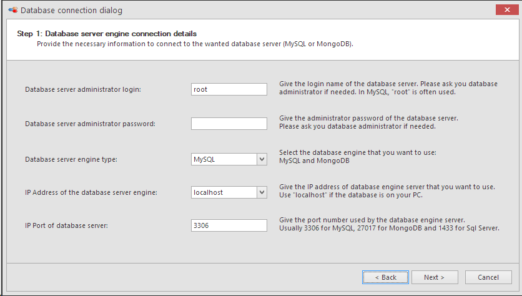Click the port number help text mentioning MongoDB
Viewport: 522px width, 296px height.
click(389, 224)
